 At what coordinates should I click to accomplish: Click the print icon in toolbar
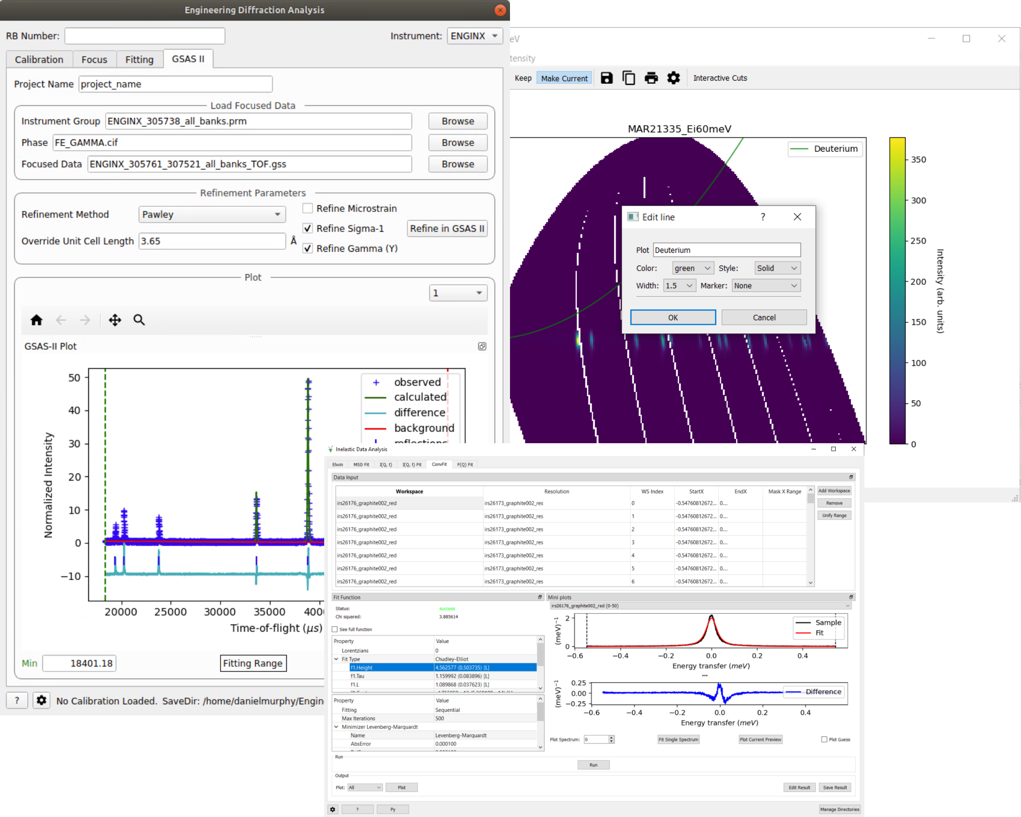651,78
